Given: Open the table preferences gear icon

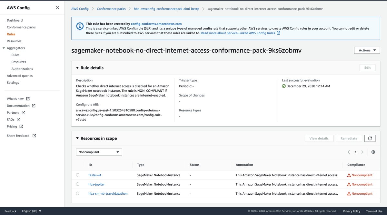Looking at the screenshot, I should [373, 152].
